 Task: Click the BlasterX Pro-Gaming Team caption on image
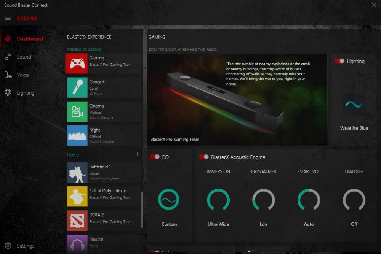175,139
